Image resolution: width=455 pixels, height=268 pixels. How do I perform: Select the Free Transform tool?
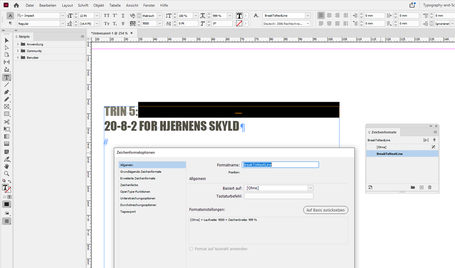[7, 129]
